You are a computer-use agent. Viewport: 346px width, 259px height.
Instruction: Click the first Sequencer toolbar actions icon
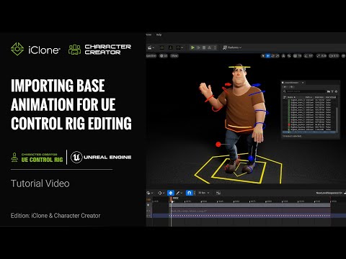[149, 193]
